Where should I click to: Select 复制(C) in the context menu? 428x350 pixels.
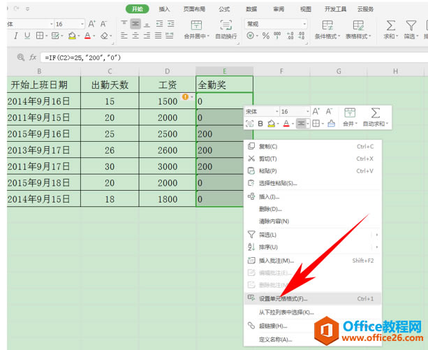[x=312, y=147]
